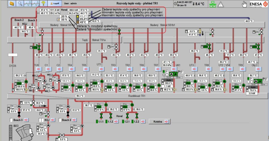Click the ENESA logo

tap(258, 4)
